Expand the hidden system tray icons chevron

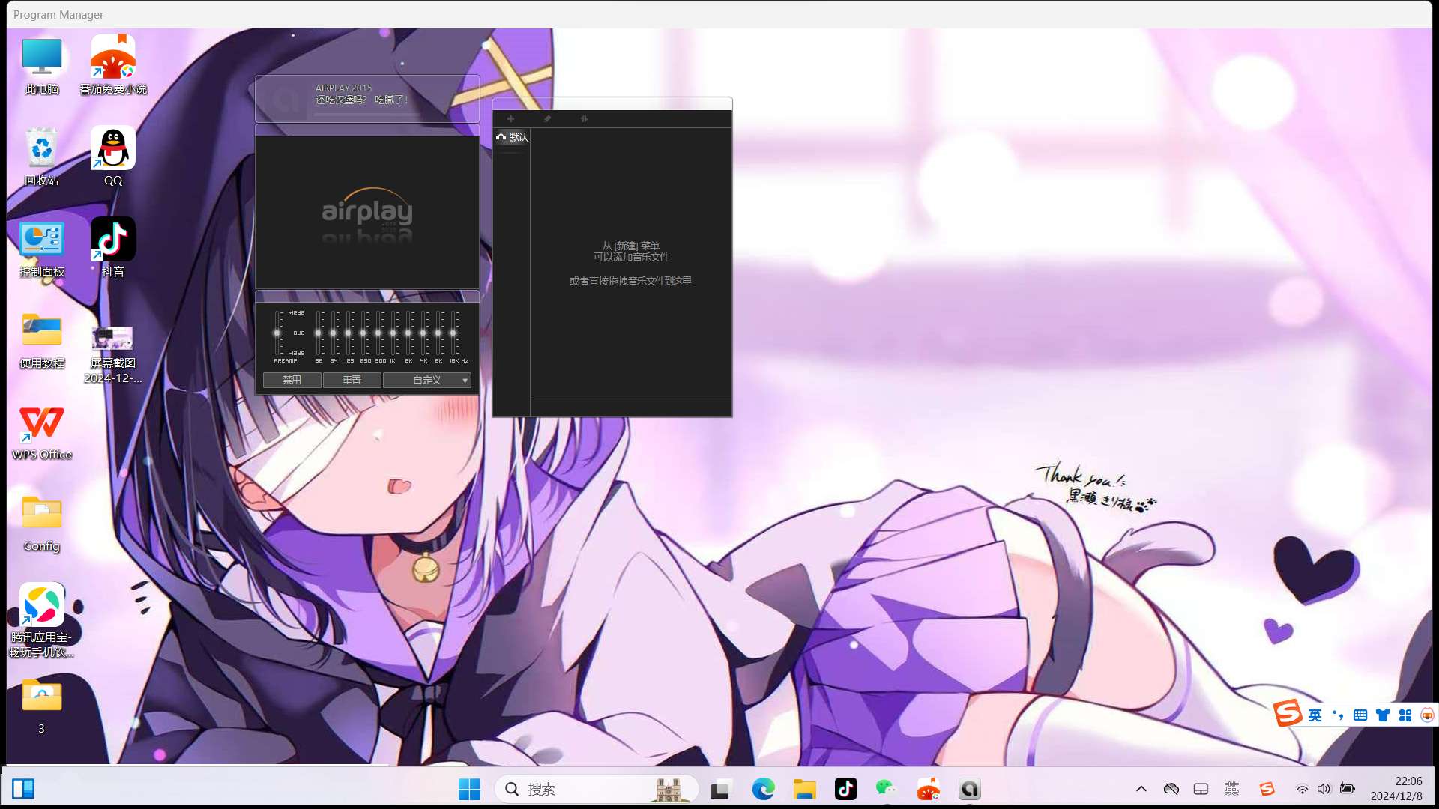pos(1141,789)
